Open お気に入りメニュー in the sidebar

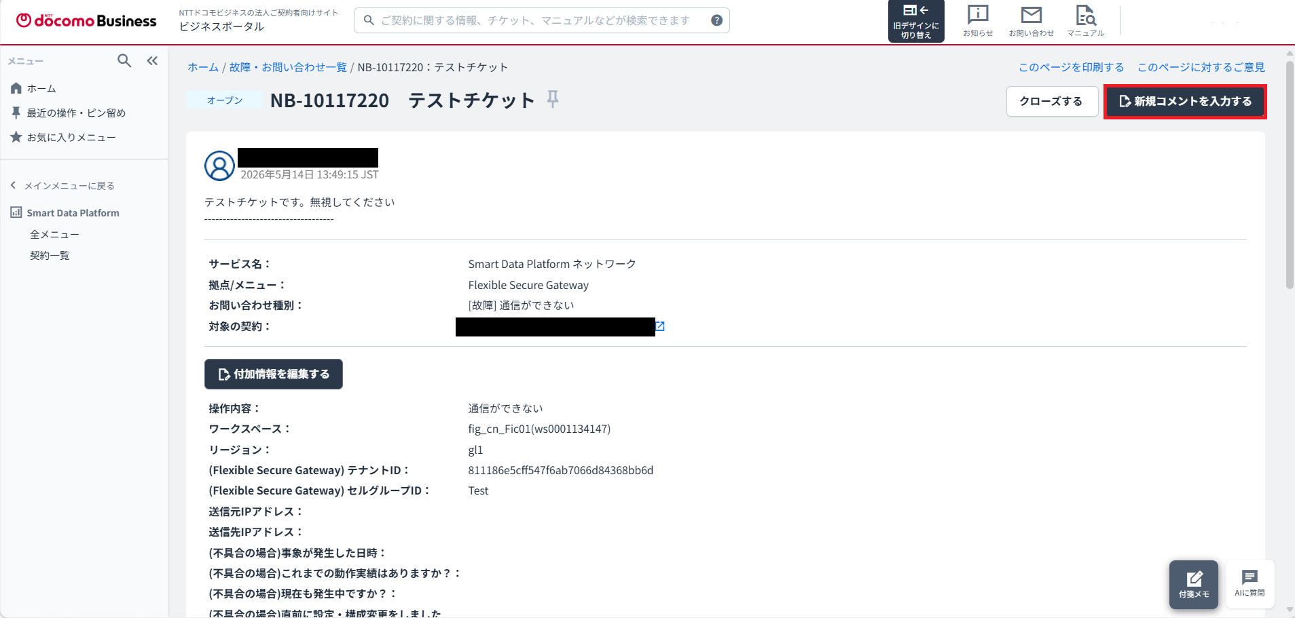click(x=71, y=137)
